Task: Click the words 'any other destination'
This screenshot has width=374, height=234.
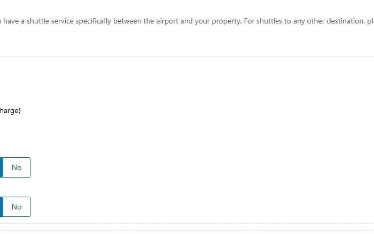Action: pyautogui.click(x=329, y=21)
